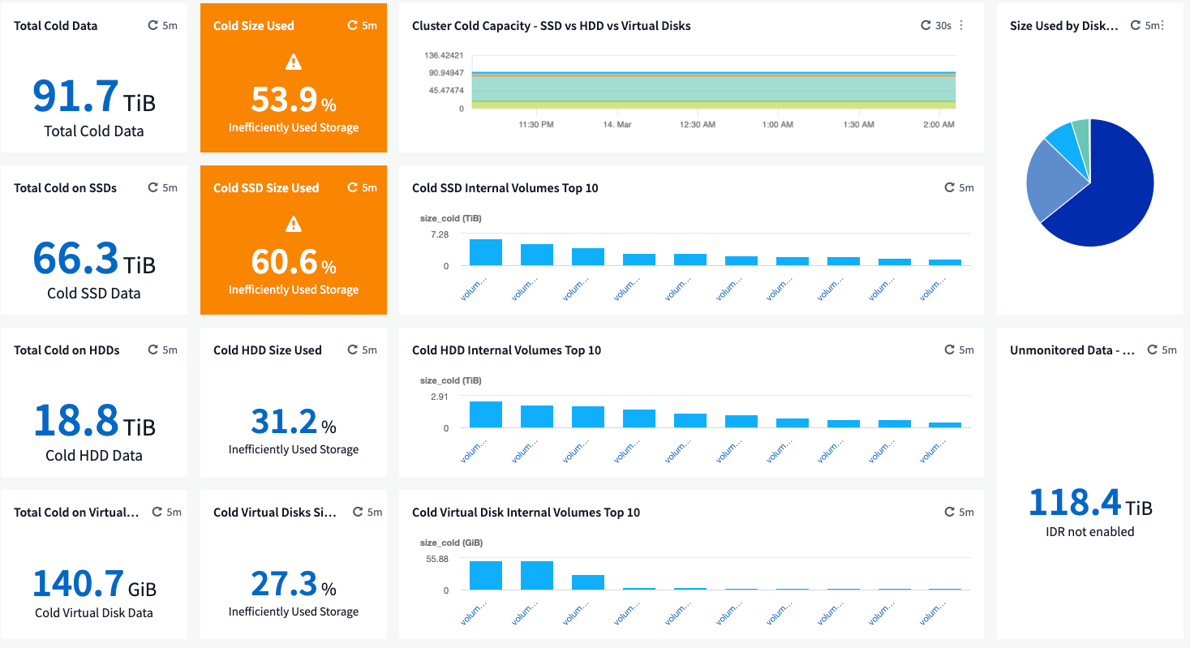This screenshot has width=1190, height=648.
Task: Click refresh icon on Cold HDD Size Used
Action: 353,350
